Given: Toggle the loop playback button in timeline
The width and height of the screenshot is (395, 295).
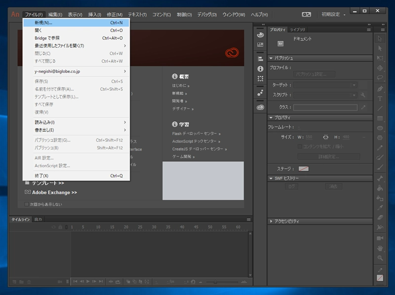Looking at the screenshot, I should (118, 282).
